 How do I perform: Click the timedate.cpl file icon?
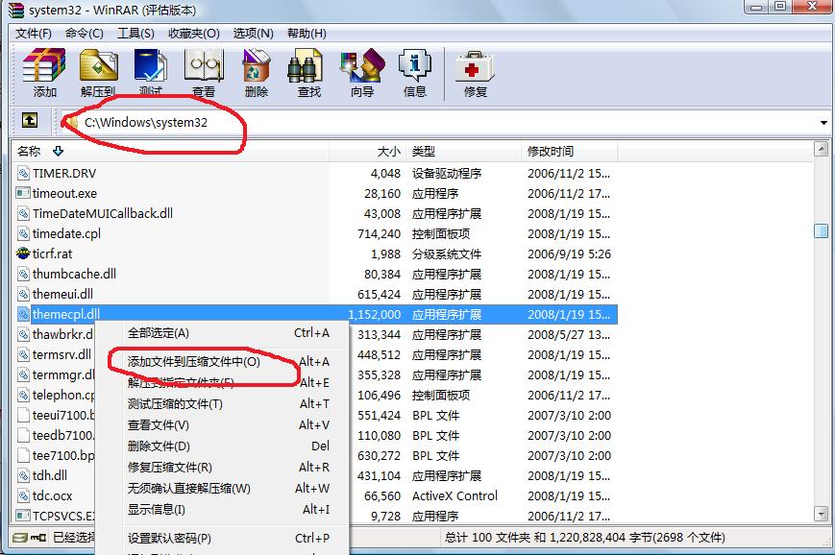coord(23,233)
